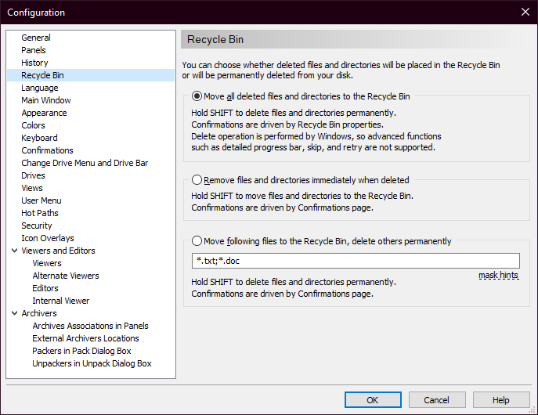This screenshot has width=538, height=415.
Task: Open Change Drive Menu and Drive Bar
Action: [x=85, y=163]
